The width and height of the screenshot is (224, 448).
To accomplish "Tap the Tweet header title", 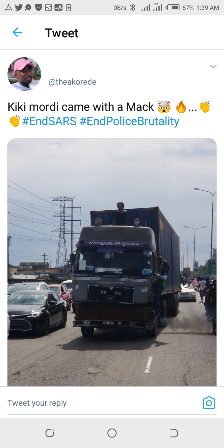I will coord(62,33).
